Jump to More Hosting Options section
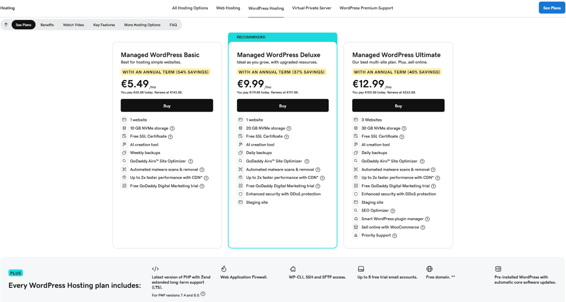Screen dimensions: 566x302 pos(142,25)
